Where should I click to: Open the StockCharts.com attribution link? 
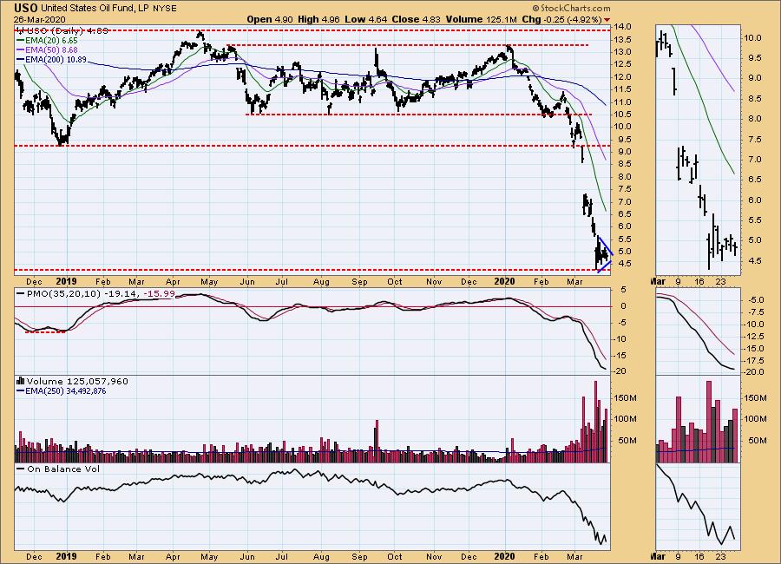click(571, 8)
